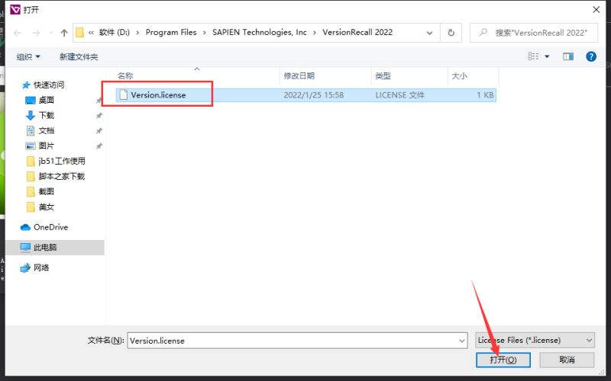Image resolution: width=611 pixels, height=381 pixels.
Task: Expand the view options dropdown arrow
Action: pyautogui.click(x=547, y=56)
